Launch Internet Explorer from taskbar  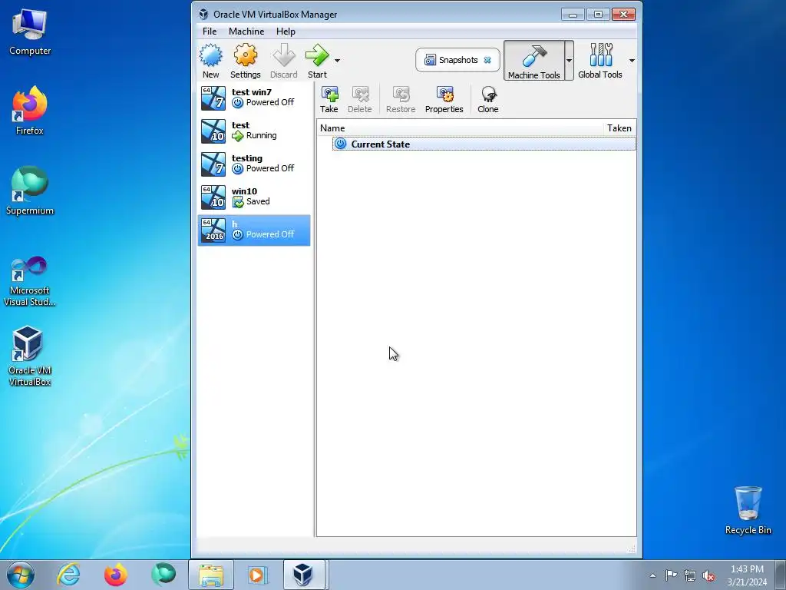coord(68,575)
